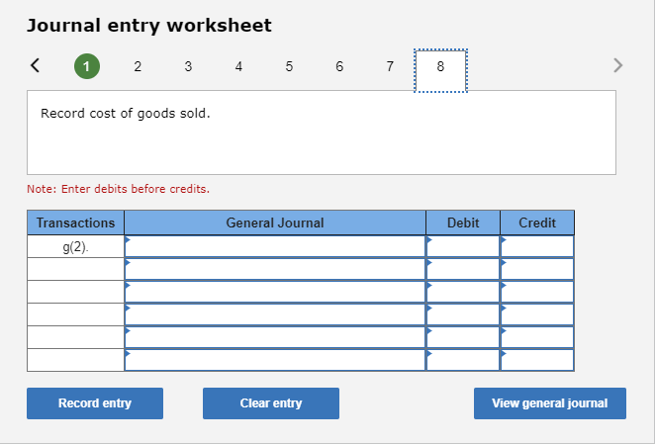Image resolution: width=656 pixels, height=445 pixels.
Task: Click the g(2). transaction cell
Action: pyautogui.click(x=76, y=246)
